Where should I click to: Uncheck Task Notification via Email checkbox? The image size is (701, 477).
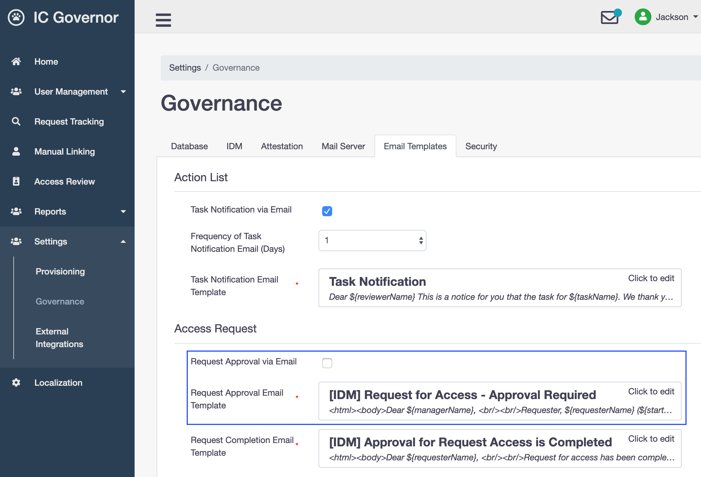(327, 211)
